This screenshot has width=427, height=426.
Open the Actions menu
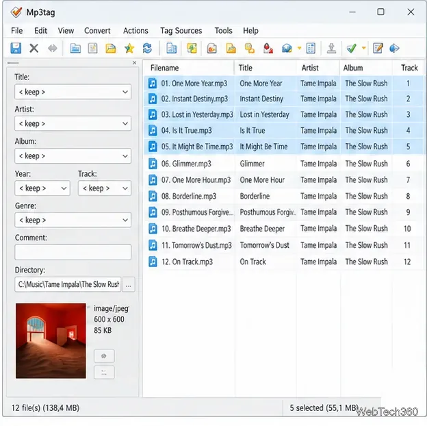tap(135, 31)
